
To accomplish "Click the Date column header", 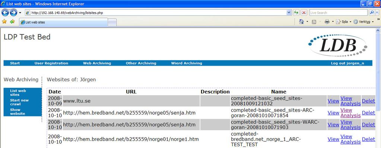I will coord(55,92).
